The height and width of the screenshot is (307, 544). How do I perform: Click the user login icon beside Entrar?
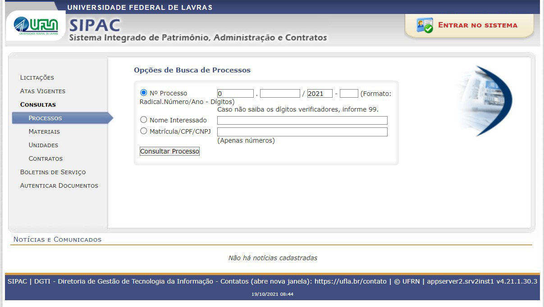tap(425, 26)
